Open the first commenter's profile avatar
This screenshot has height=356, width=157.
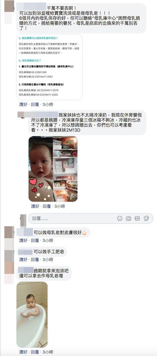click(x=9, y=6)
